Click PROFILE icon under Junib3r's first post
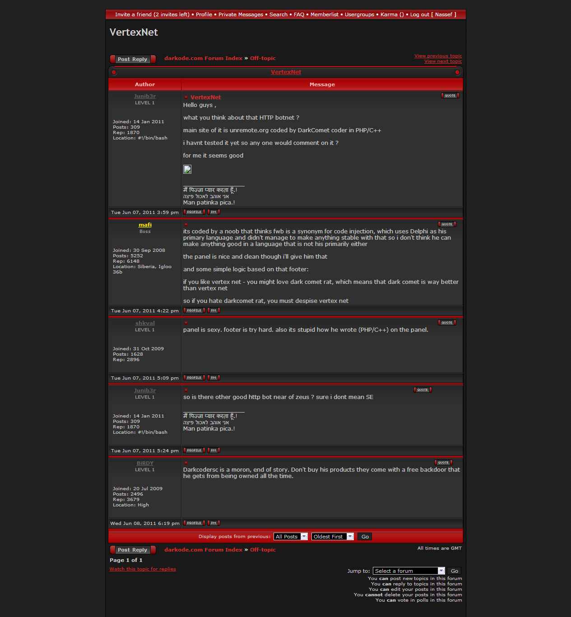 (x=194, y=212)
